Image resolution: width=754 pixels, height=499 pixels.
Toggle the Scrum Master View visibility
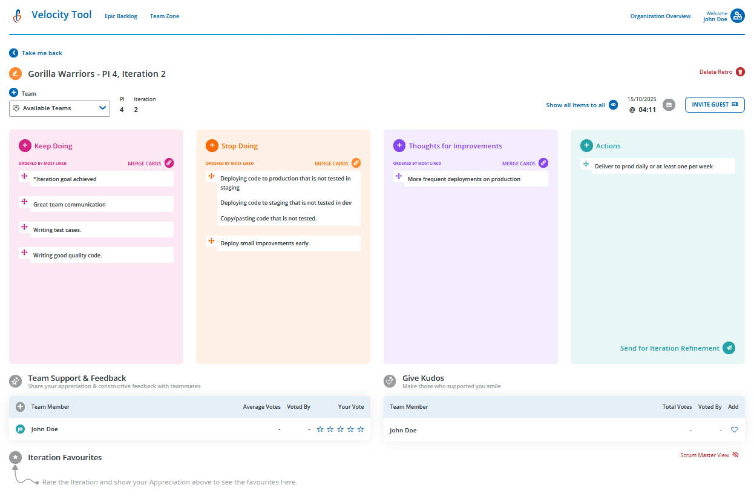(735, 455)
